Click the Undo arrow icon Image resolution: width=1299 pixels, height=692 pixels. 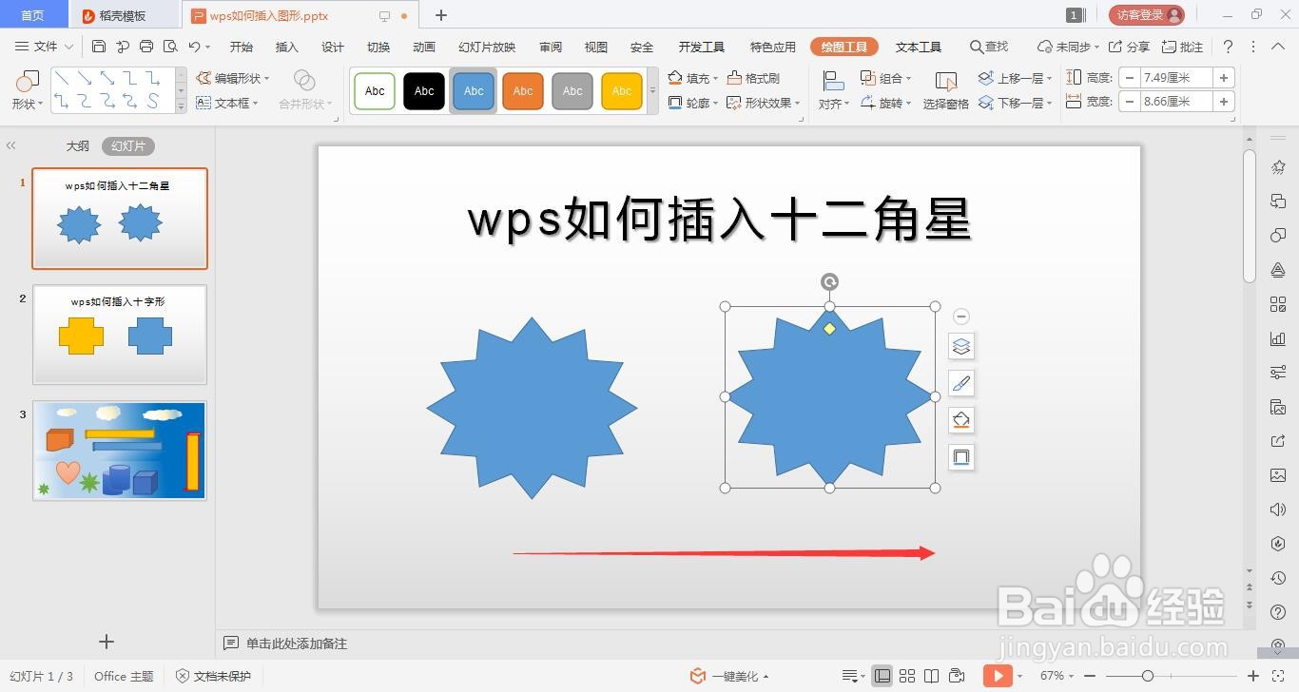(x=194, y=47)
